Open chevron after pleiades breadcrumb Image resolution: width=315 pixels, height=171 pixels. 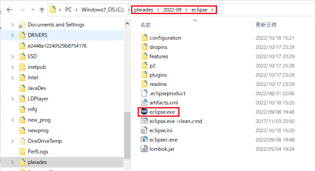click(158, 10)
